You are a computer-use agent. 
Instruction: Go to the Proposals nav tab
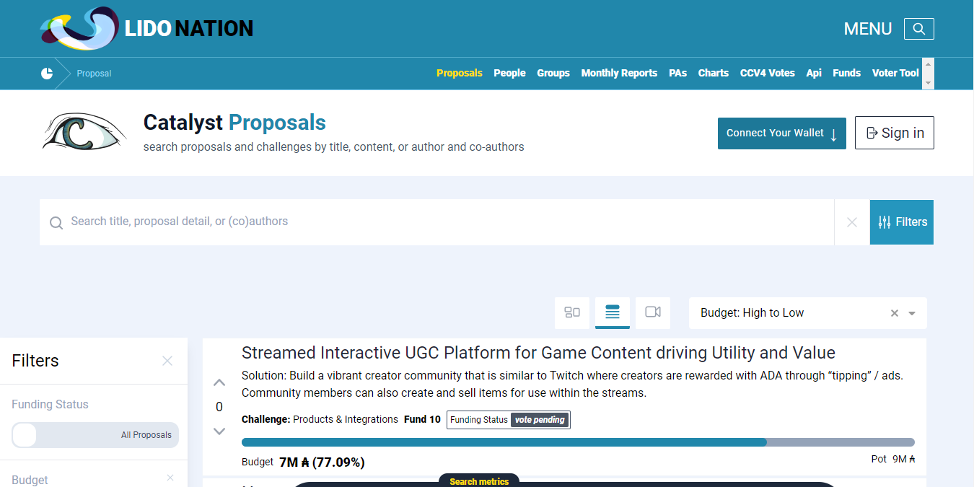tap(460, 73)
